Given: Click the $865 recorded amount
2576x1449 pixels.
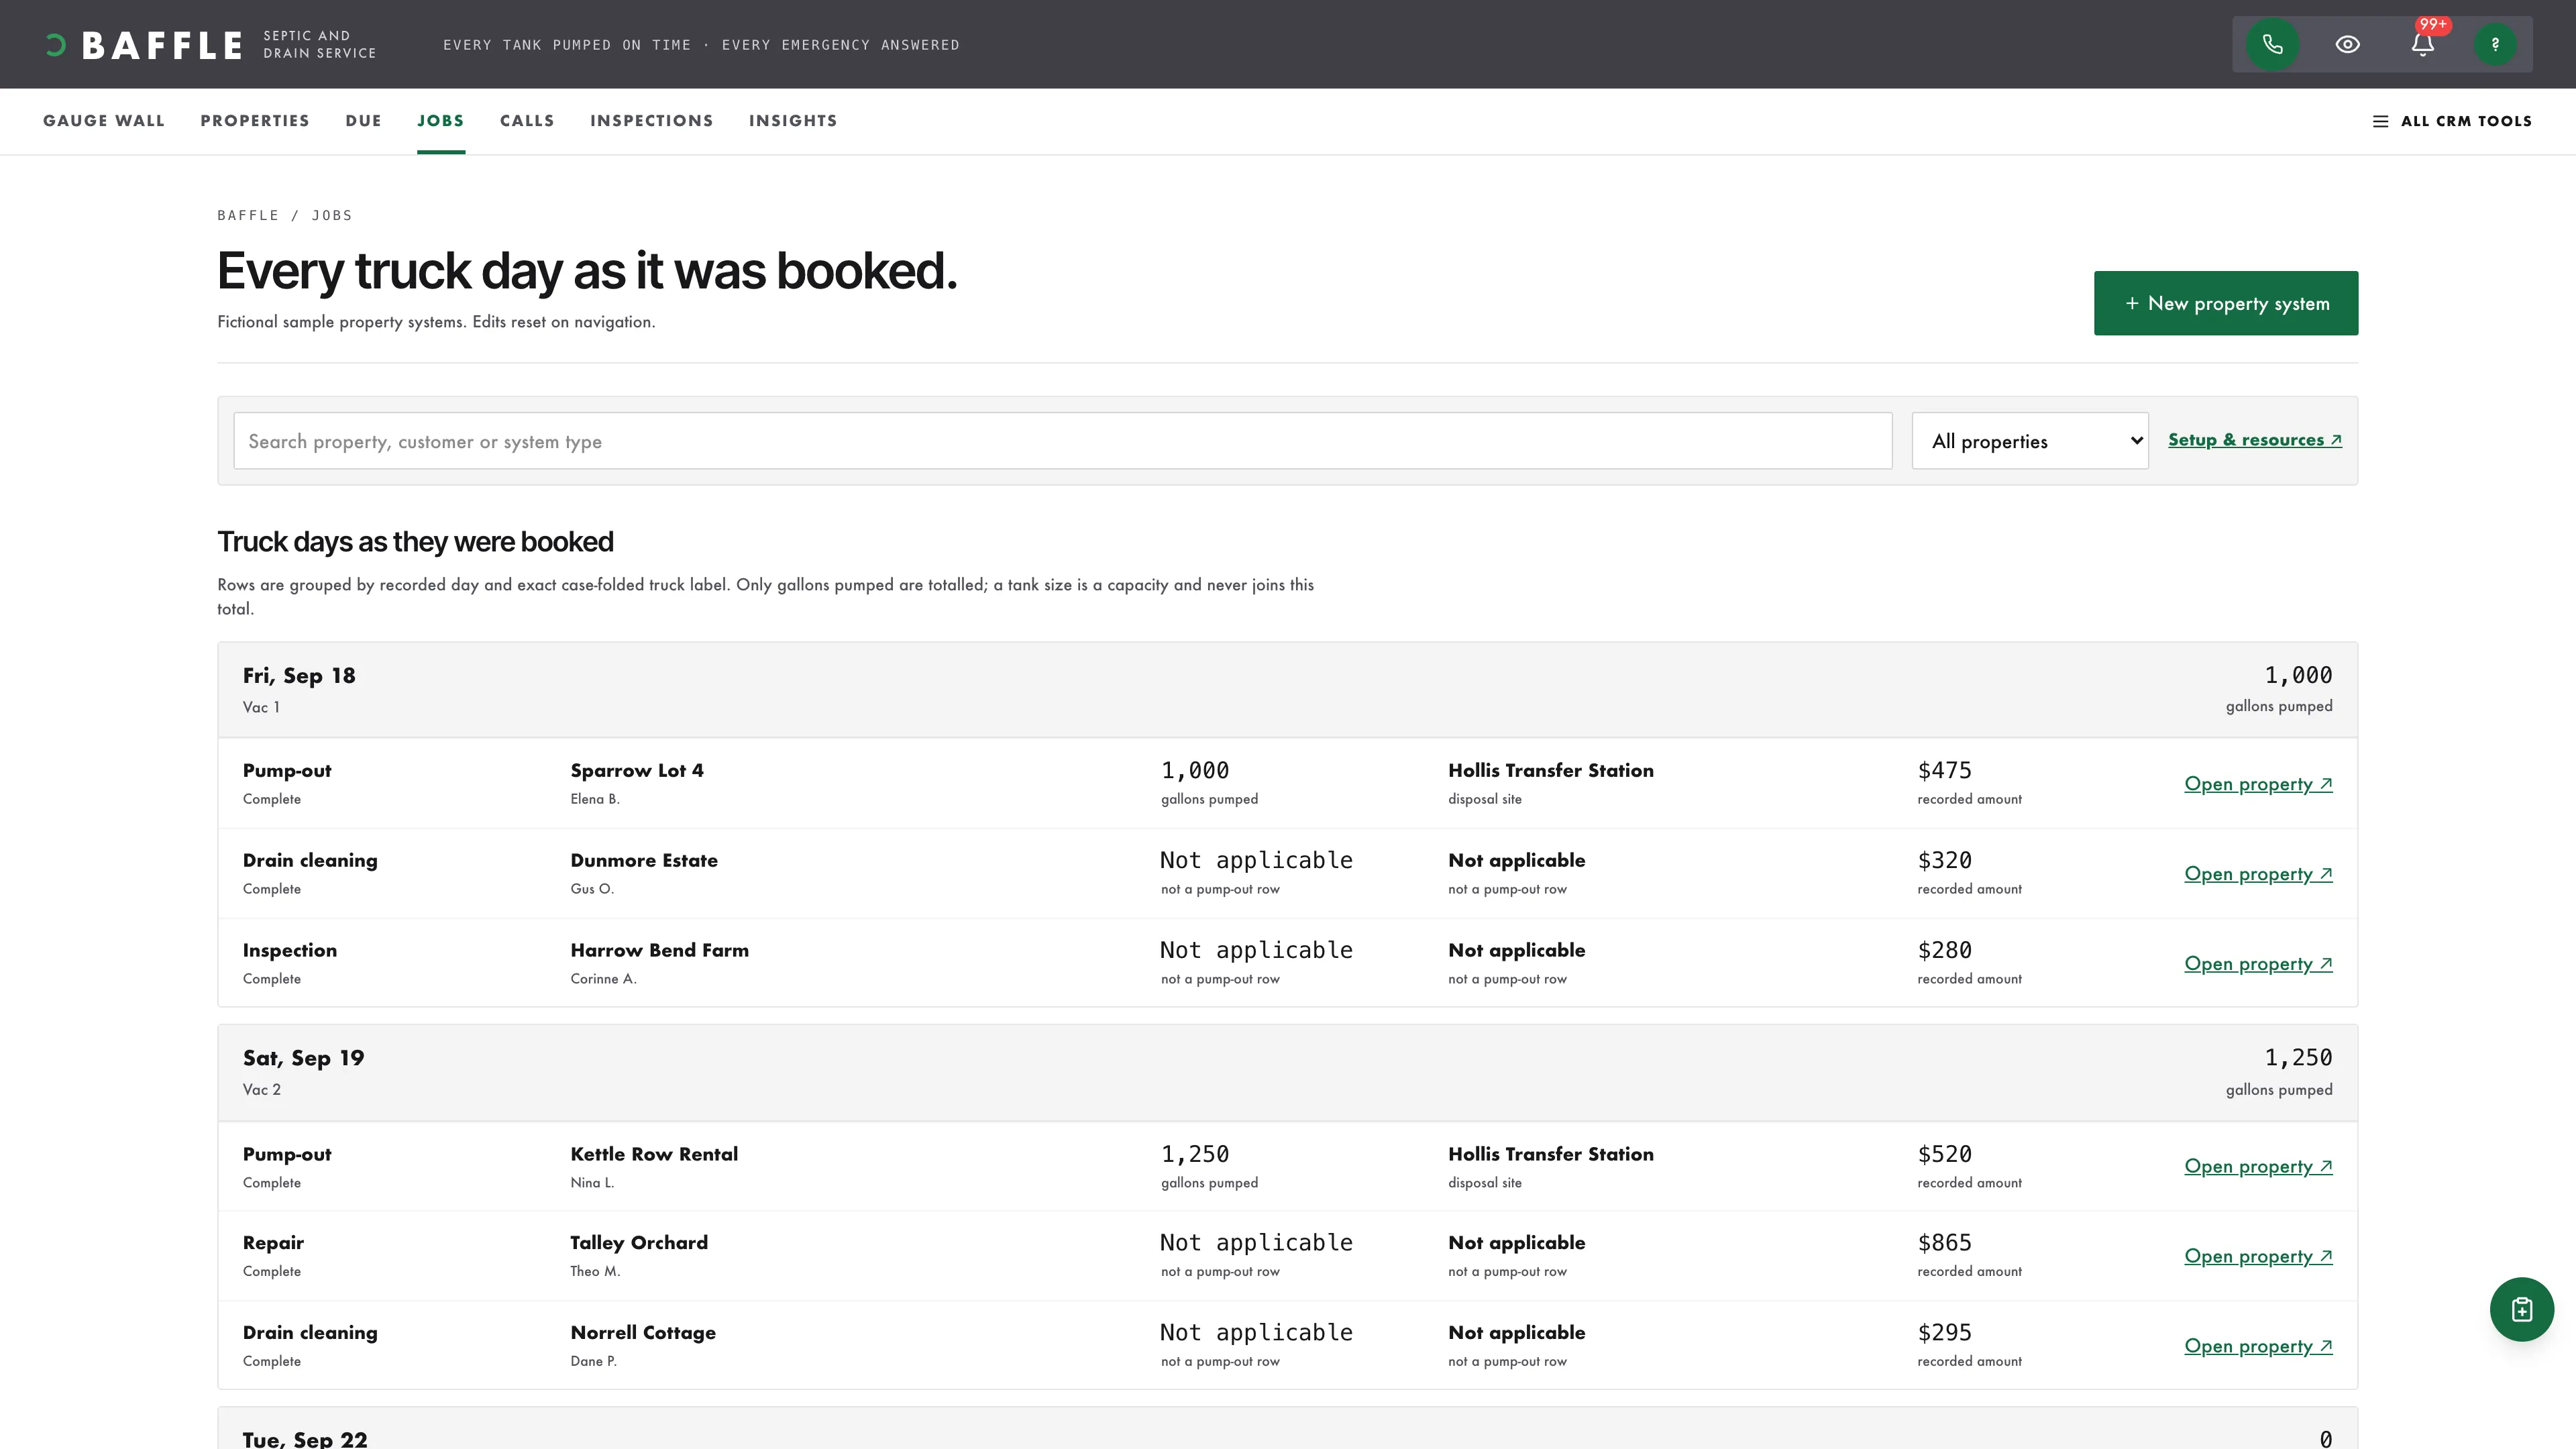Looking at the screenshot, I should (1944, 1243).
